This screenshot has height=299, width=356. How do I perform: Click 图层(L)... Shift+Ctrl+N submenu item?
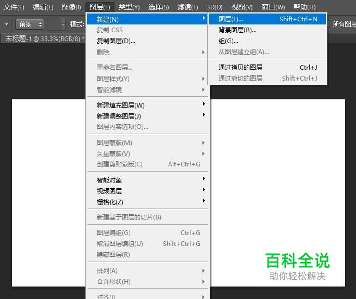[268, 19]
